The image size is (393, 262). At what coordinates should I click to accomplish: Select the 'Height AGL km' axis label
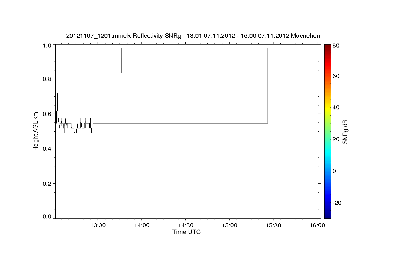[36, 131]
